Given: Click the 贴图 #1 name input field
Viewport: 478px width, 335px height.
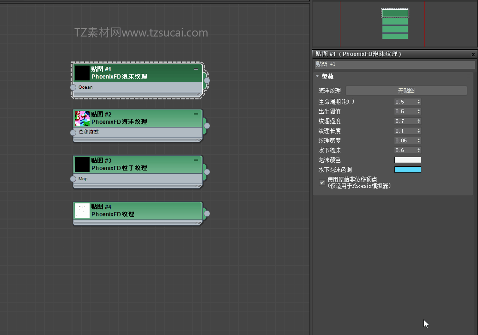Looking at the screenshot, I should point(394,64).
